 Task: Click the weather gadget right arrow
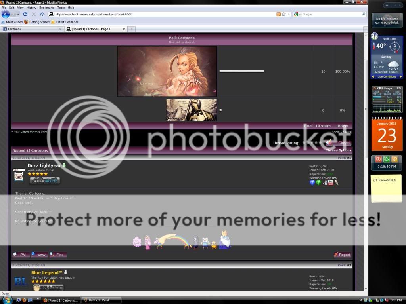pos(400,77)
